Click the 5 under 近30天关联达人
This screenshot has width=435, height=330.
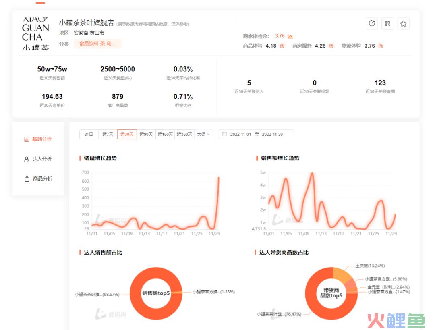(x=249, y=83)
